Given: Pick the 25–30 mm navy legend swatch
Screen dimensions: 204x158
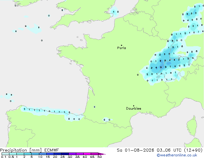Looking at the screenshot, I should point(65,154).
